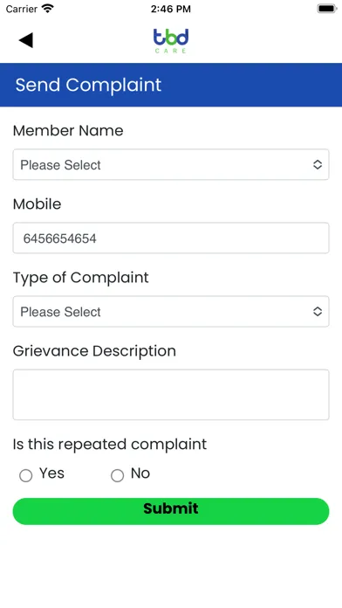The height and width of the screenshot is (608, 342).
Task: Click the Grievance Description text area
Action: coord(171,395)
